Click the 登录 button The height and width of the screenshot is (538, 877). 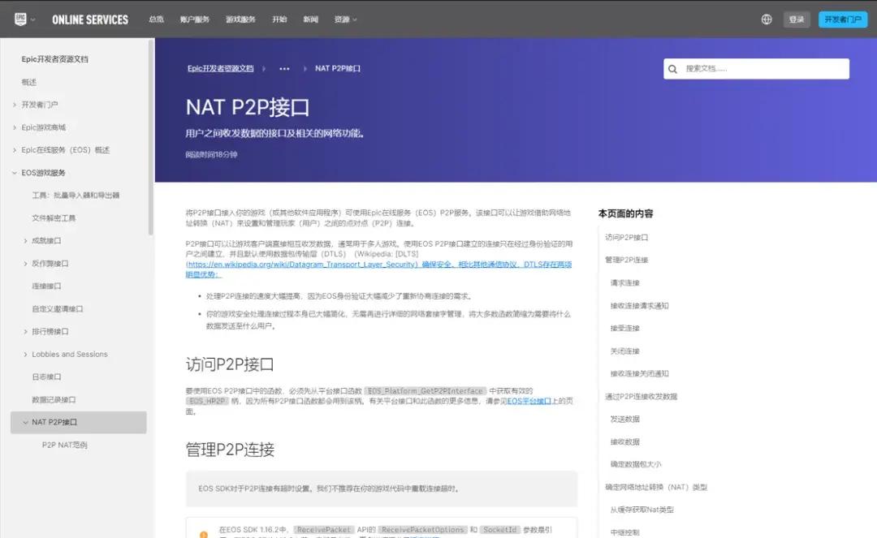(797, 19)
